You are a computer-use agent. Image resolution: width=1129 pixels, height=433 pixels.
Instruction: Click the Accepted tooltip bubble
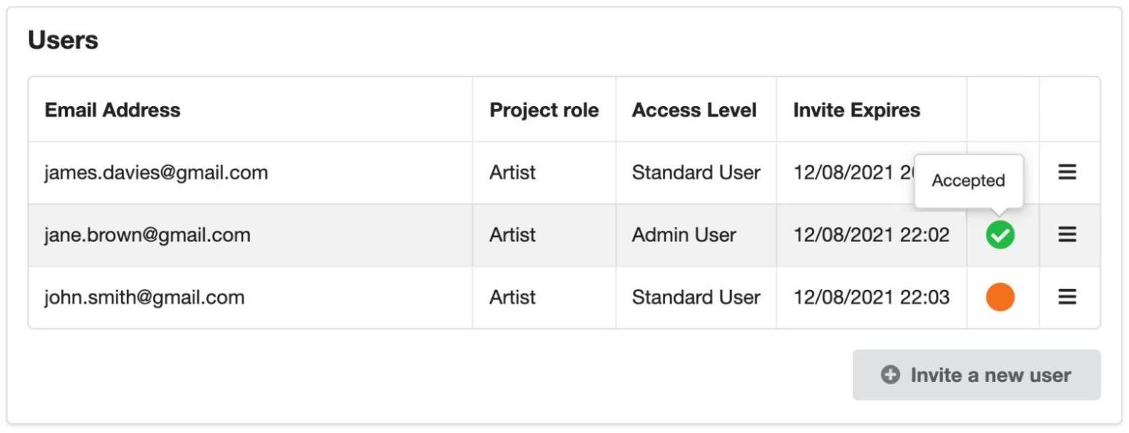tap(968, 181)
